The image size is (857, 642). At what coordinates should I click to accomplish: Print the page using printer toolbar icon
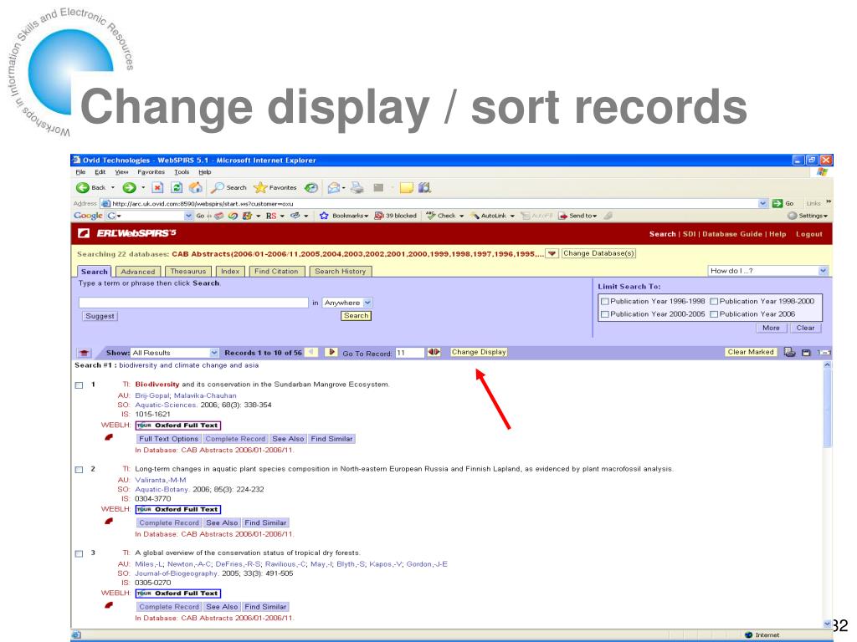[357, 187]
